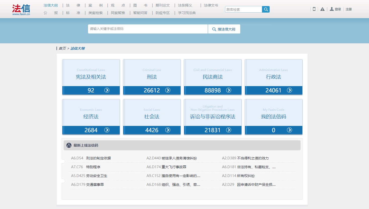Image resolution: width=369 pixels, height=209 pixels.
Task: Open A5.D425 劳动安全卫生 entry
Action: pos(89,176)
